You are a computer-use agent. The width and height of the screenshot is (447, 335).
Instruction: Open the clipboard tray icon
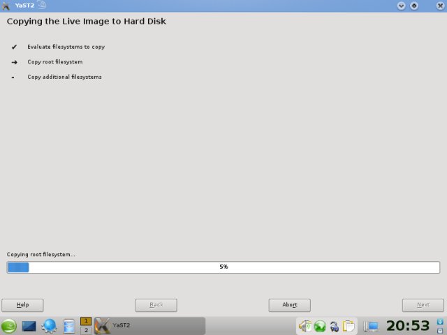click(x=349, y=326)
